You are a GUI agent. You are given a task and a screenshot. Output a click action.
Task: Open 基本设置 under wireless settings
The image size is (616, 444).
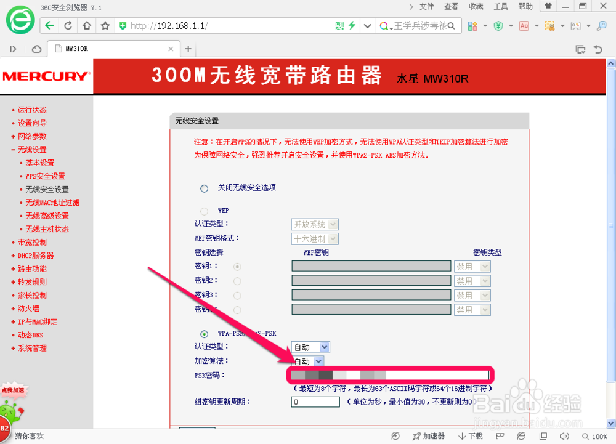39,163
